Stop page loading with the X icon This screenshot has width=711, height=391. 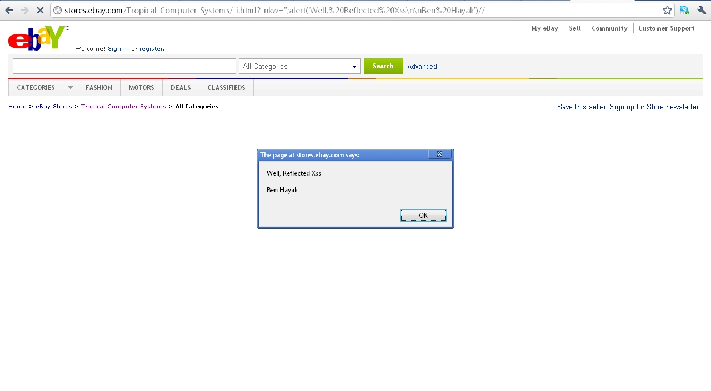(39, 10)
